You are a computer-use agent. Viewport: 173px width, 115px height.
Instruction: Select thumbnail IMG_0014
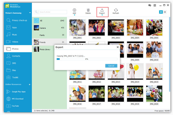(x=135, y=71)
